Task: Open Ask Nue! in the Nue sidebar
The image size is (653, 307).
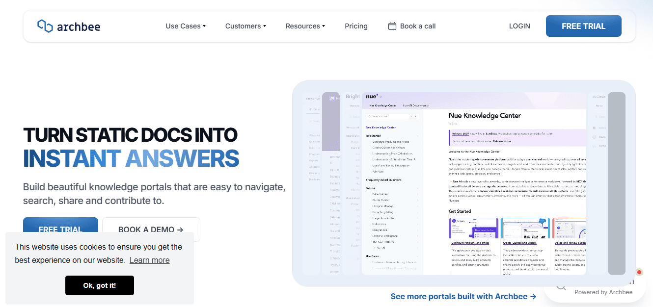Action: [x=378, y=171]
